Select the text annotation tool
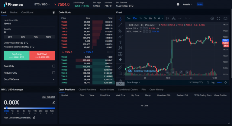232x126 pixels. pos(120,42)
